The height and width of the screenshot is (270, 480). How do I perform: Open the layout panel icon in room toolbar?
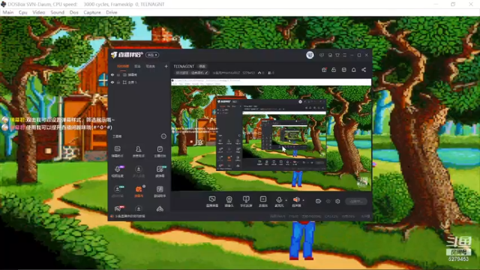(344, 70)
